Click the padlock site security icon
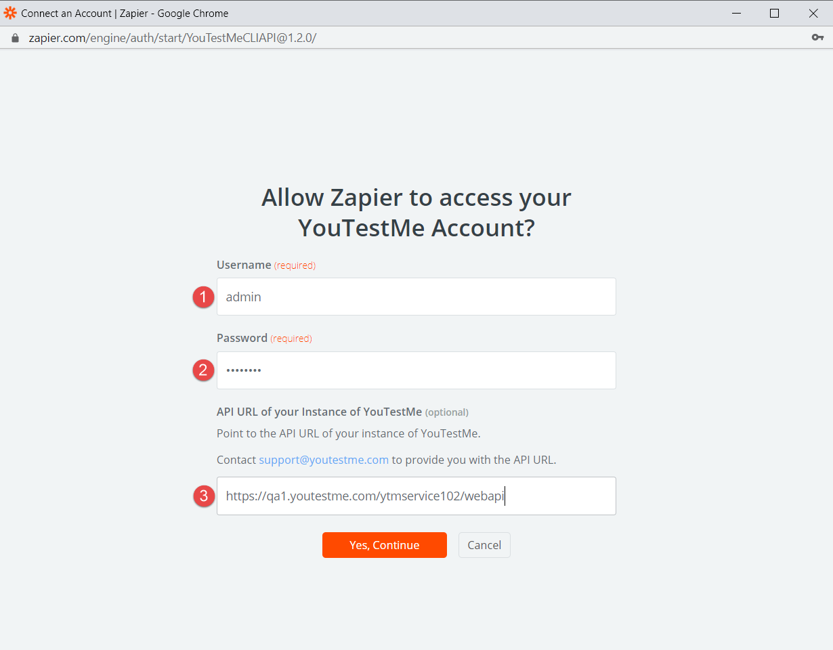This screenshot has width=833, height=650. click(16, 38)
